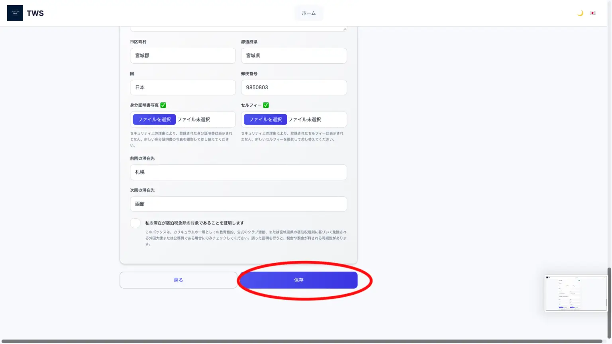This screenshot has width=612, height=344.
Task: Click the 前回の滞在先 field containing 札幌
Action: [x=238, y=172]
